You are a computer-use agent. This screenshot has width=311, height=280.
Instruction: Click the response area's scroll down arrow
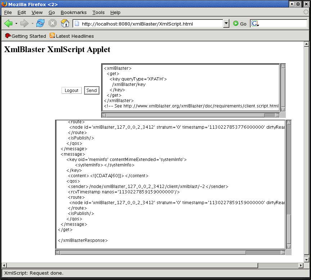pos(289,247)
